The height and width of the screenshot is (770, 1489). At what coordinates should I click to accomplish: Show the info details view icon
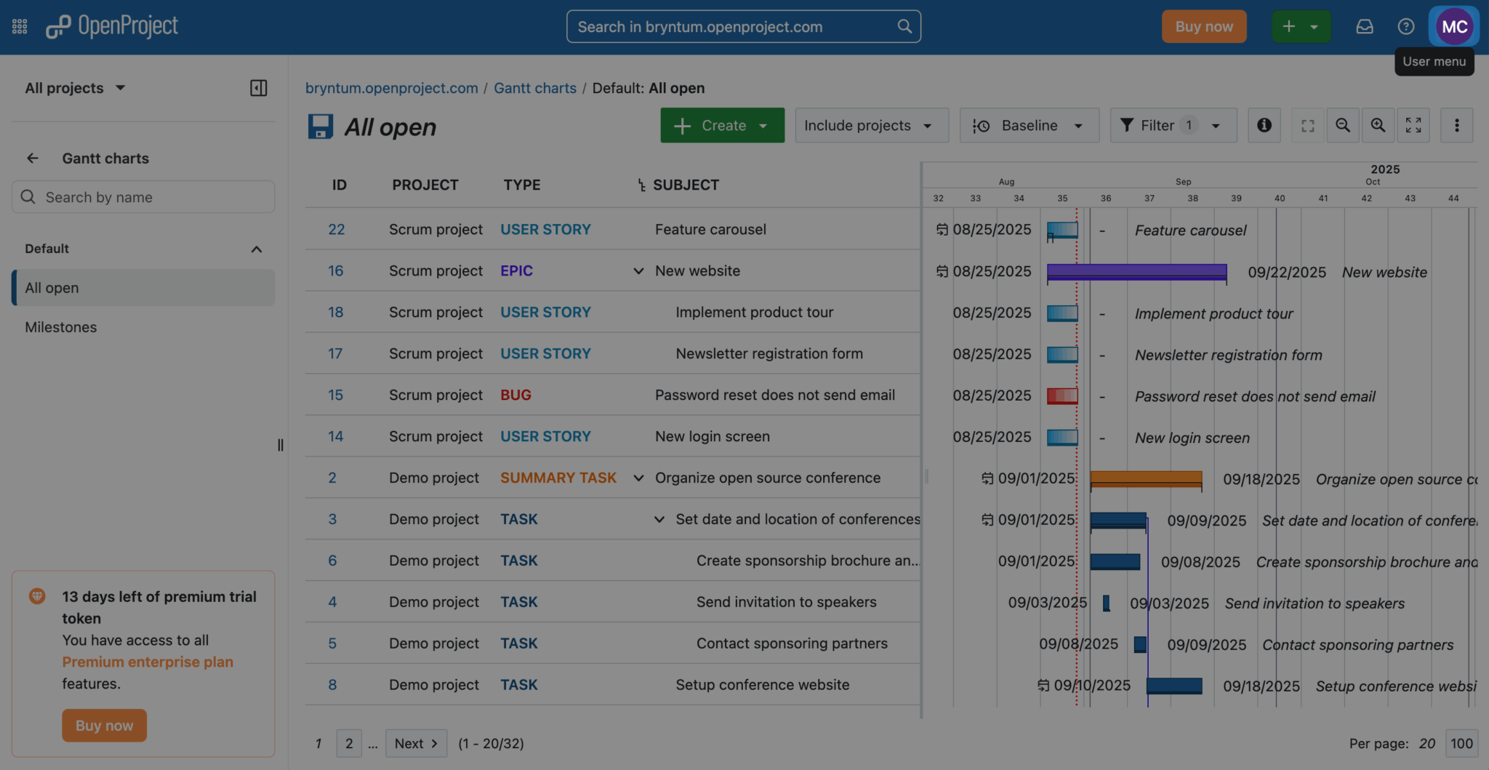[1264, 125]
